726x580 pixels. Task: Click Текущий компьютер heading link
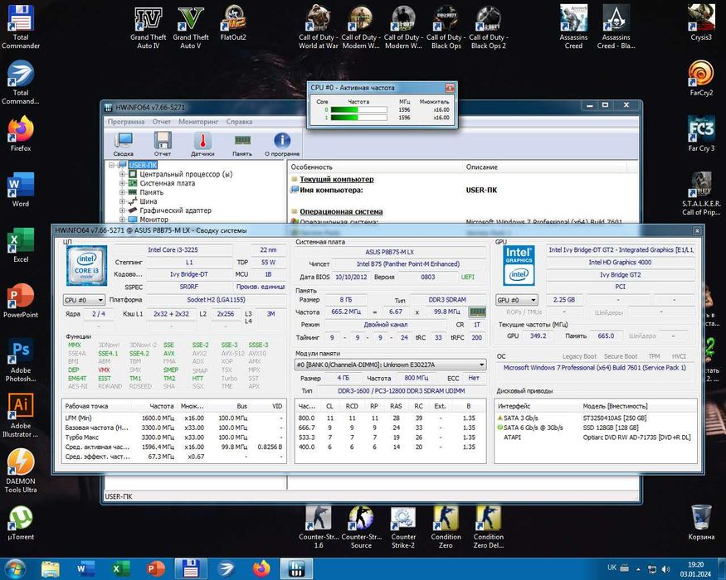pyautogui.click(x=337, y=180)
